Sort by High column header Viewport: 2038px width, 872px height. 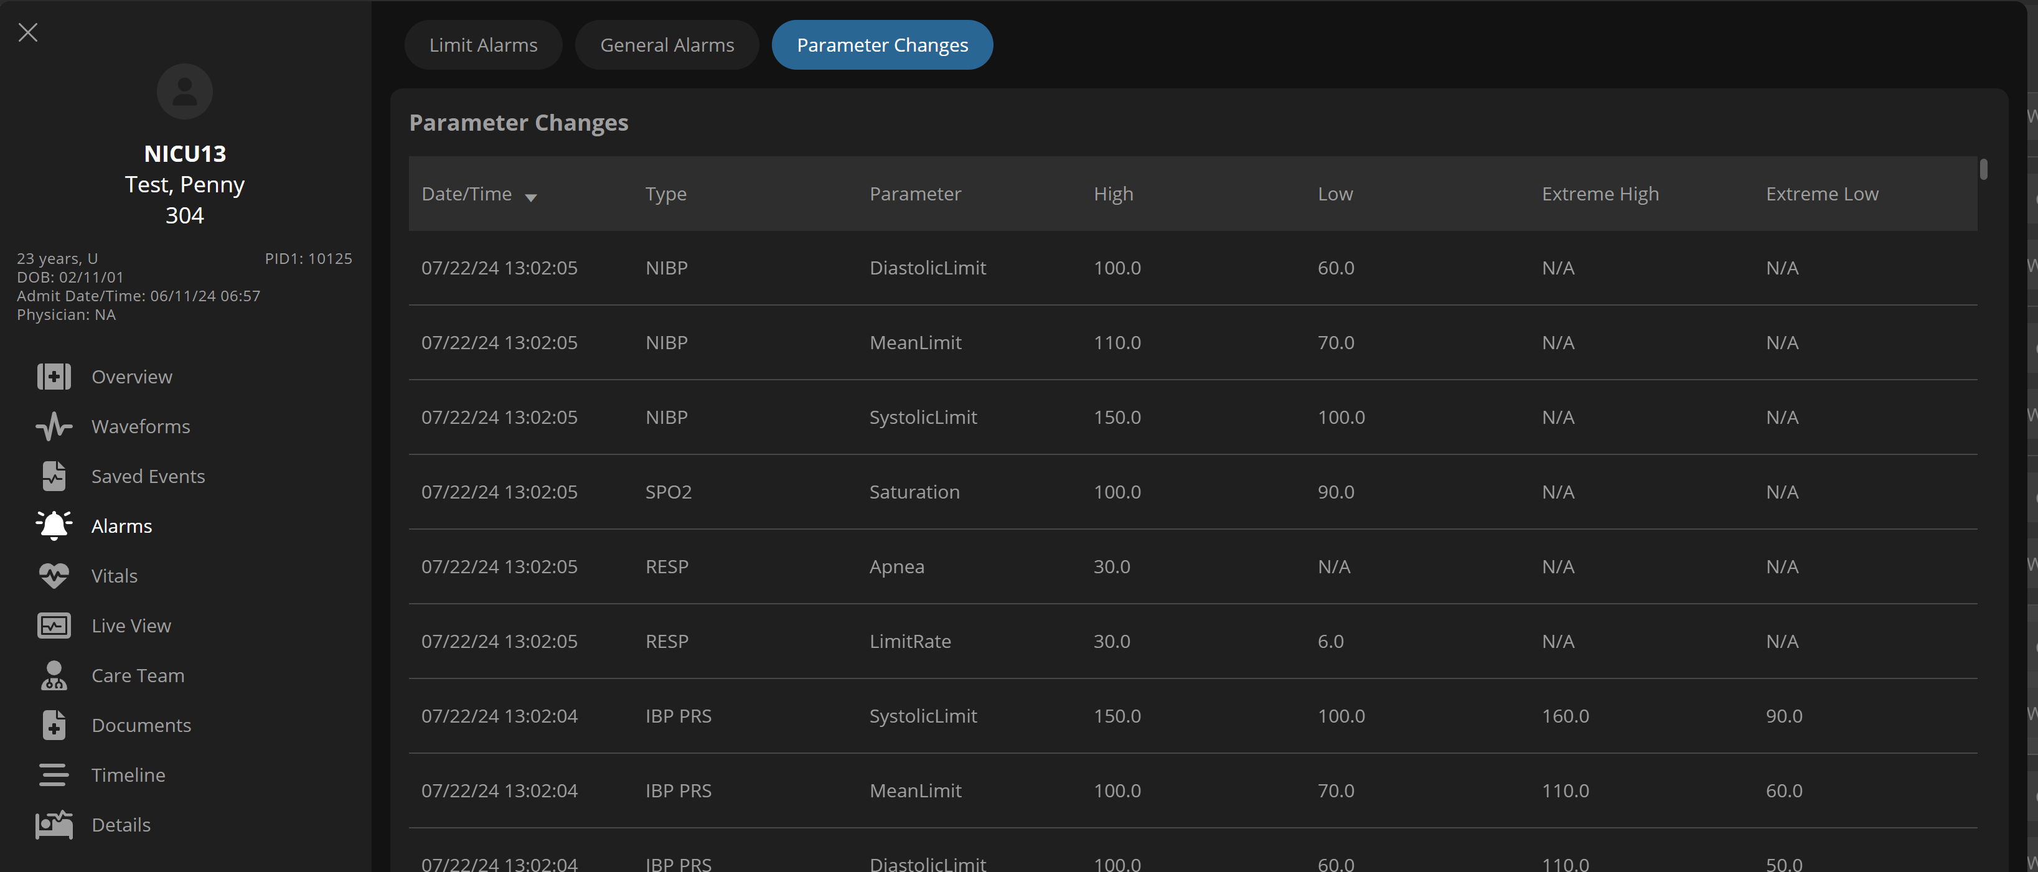pos(1113,195)
